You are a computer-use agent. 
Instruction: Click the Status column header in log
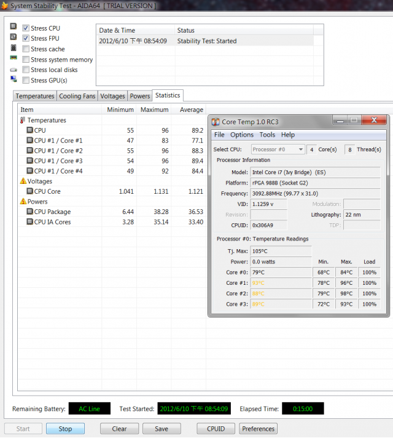coord(244,30)
